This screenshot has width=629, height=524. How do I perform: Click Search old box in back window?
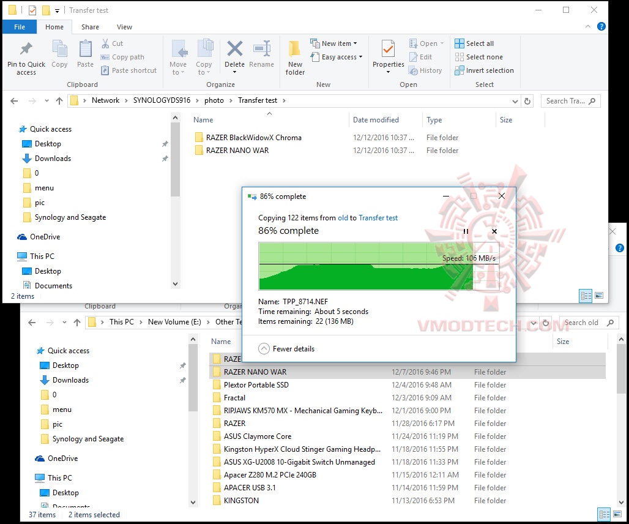coord(589,323)
